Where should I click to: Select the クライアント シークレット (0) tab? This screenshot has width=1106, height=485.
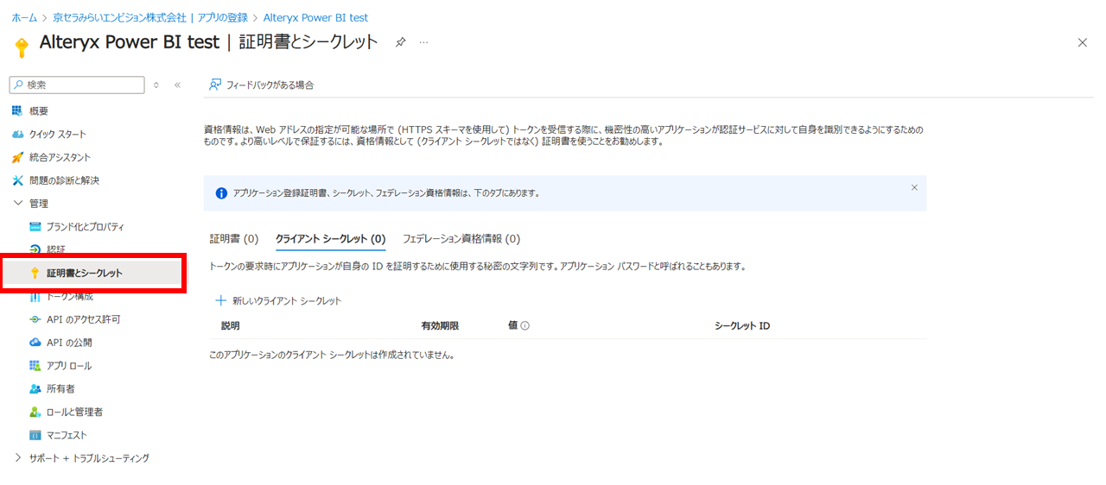(x=330, y=239)
